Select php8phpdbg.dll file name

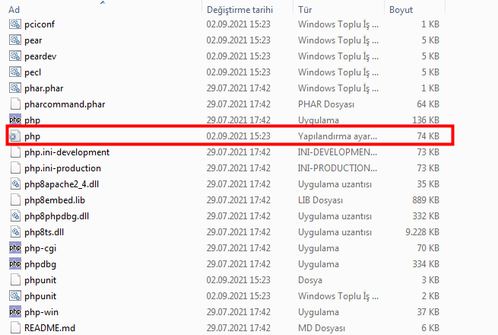pos(56,216)
